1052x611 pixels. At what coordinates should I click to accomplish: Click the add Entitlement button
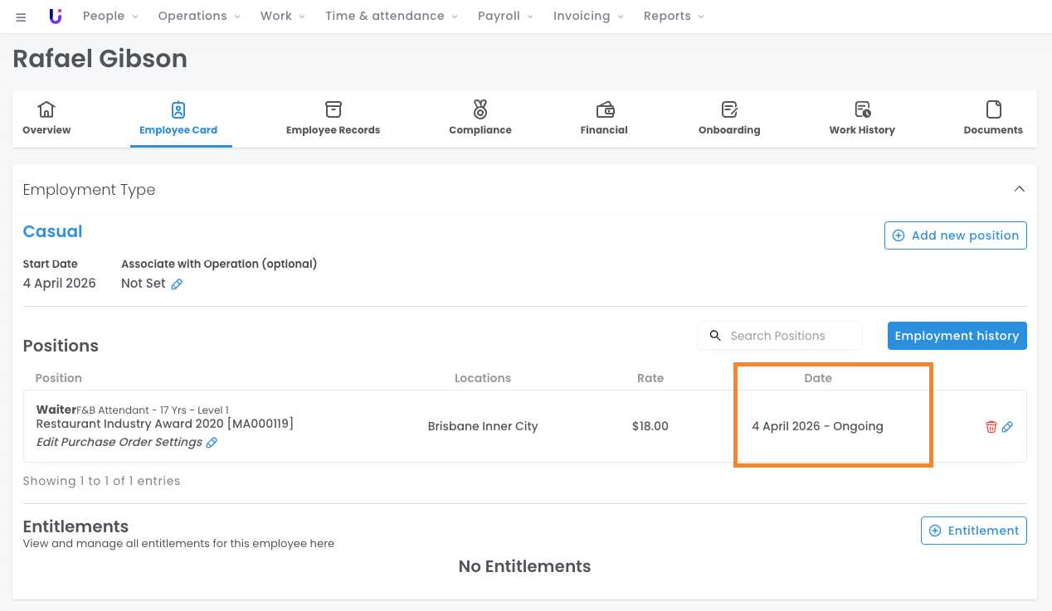click(973, 531)
